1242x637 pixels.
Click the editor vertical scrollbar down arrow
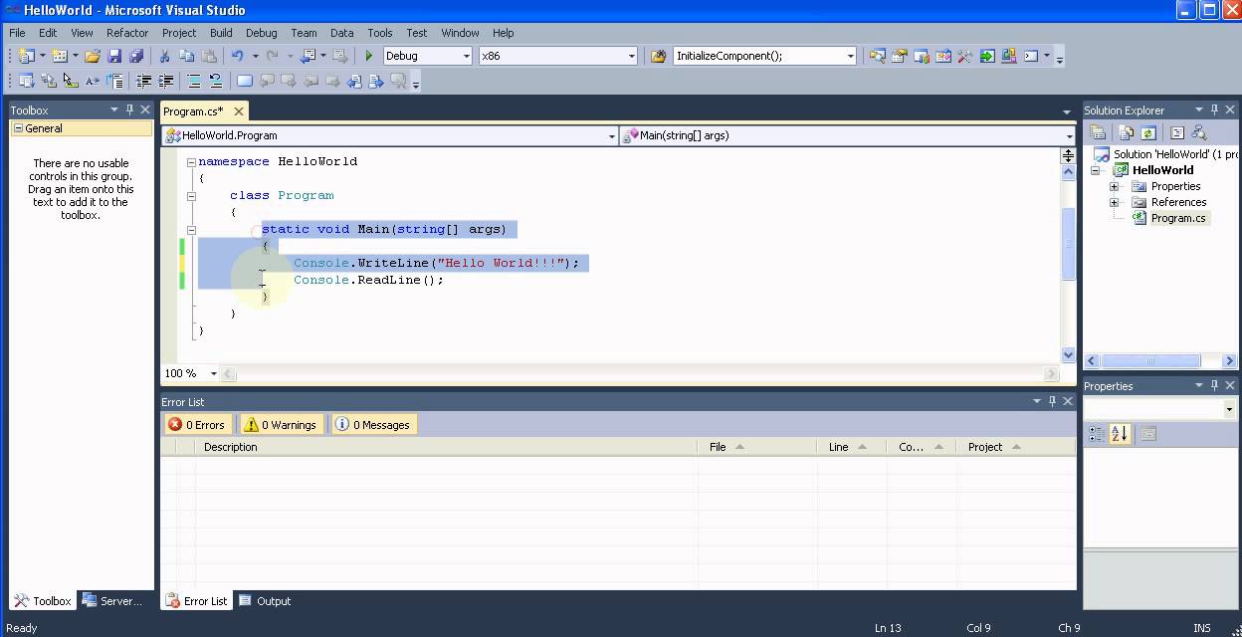[x=1068, y=354]
